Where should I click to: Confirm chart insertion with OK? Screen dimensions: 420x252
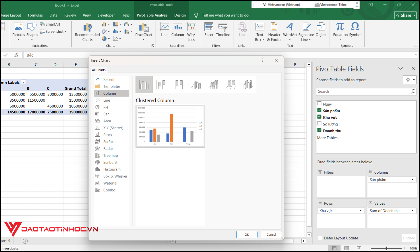tap(247, 234)
